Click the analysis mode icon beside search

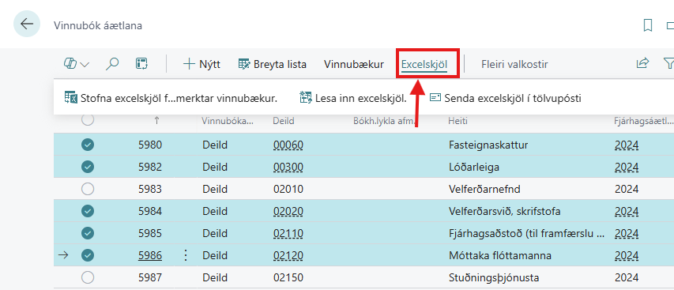(141, 65)
